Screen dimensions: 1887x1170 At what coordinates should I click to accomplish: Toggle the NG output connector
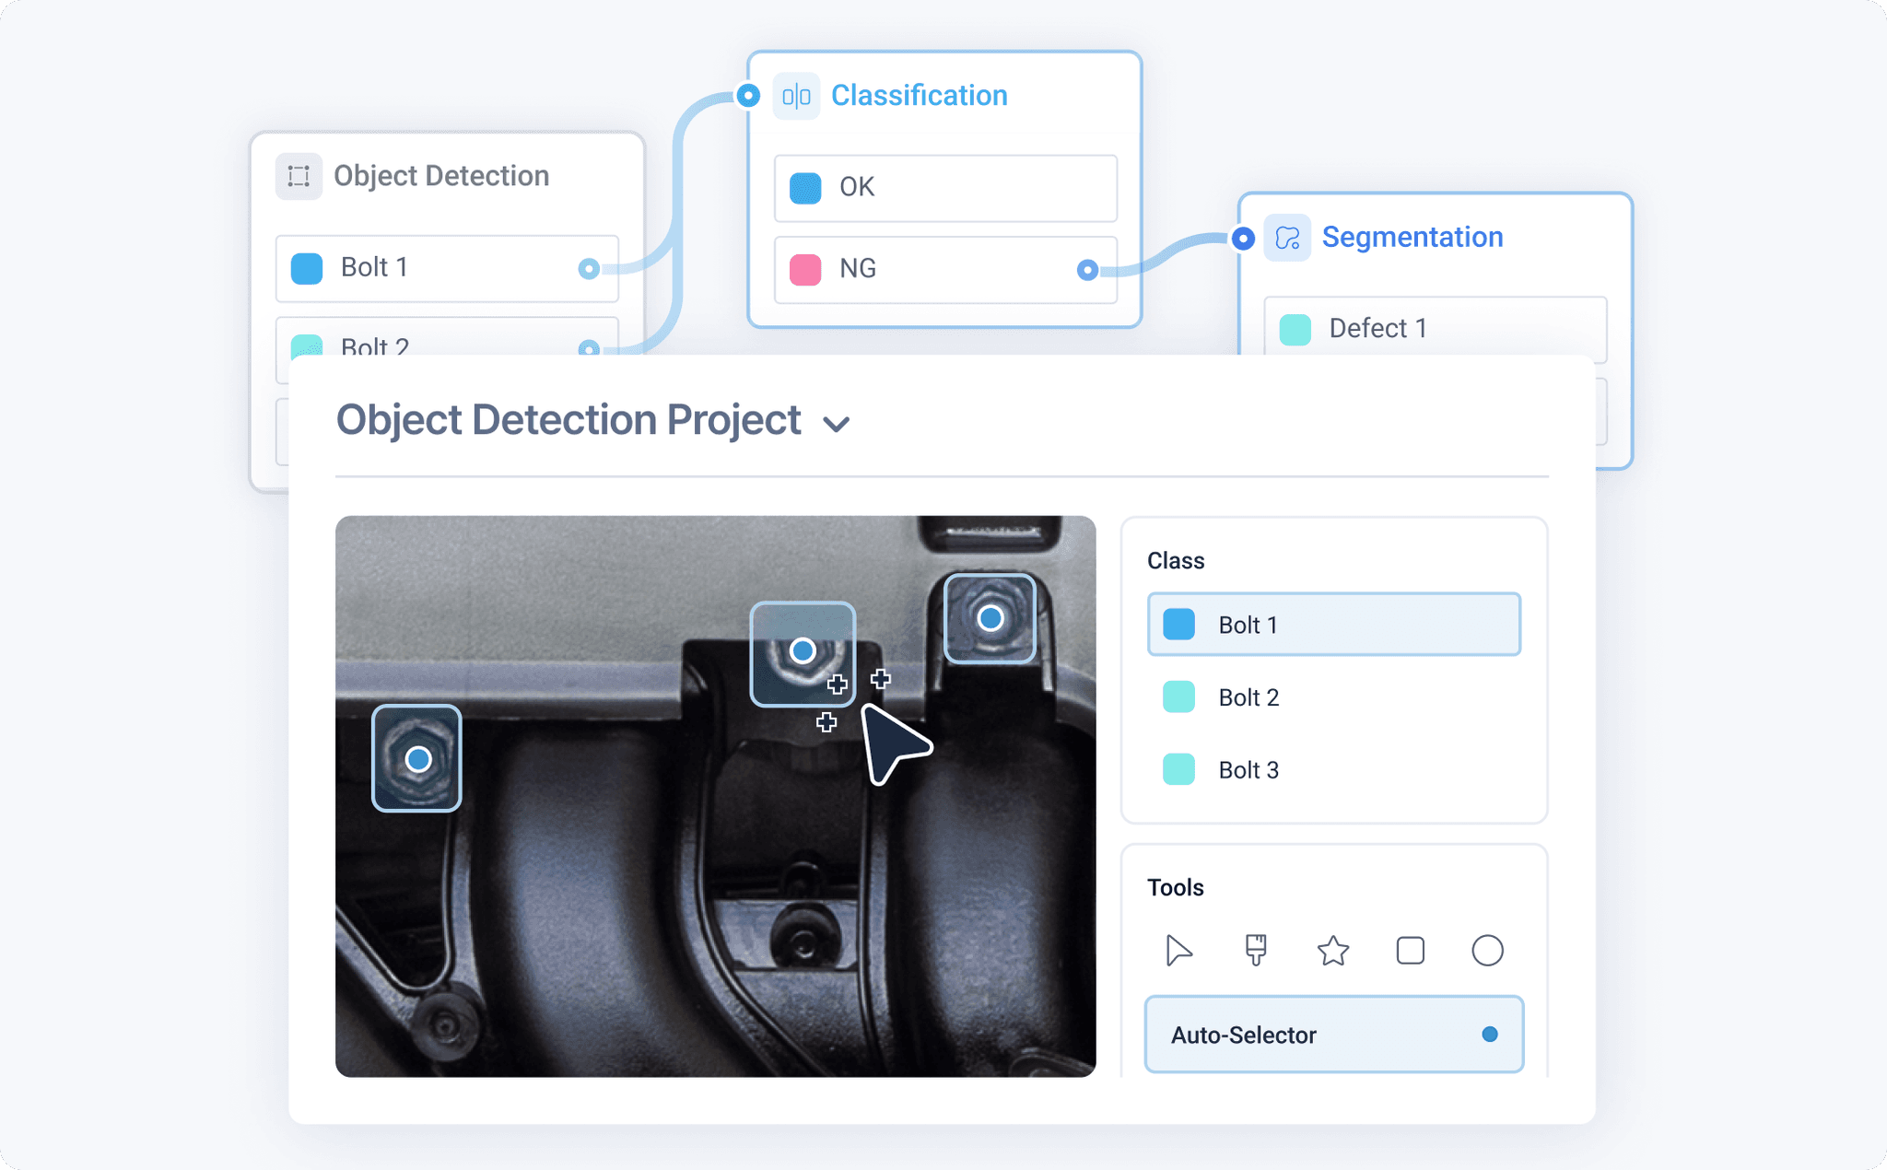pos(1088,270)
